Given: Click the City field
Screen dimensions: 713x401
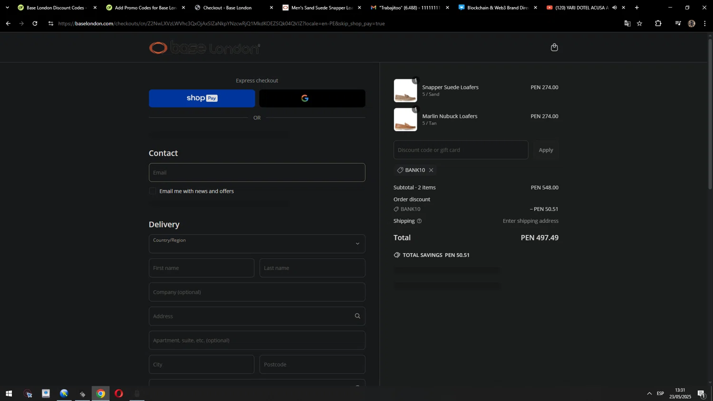Looking at the screenshot, I should click(x=202, y=364).
